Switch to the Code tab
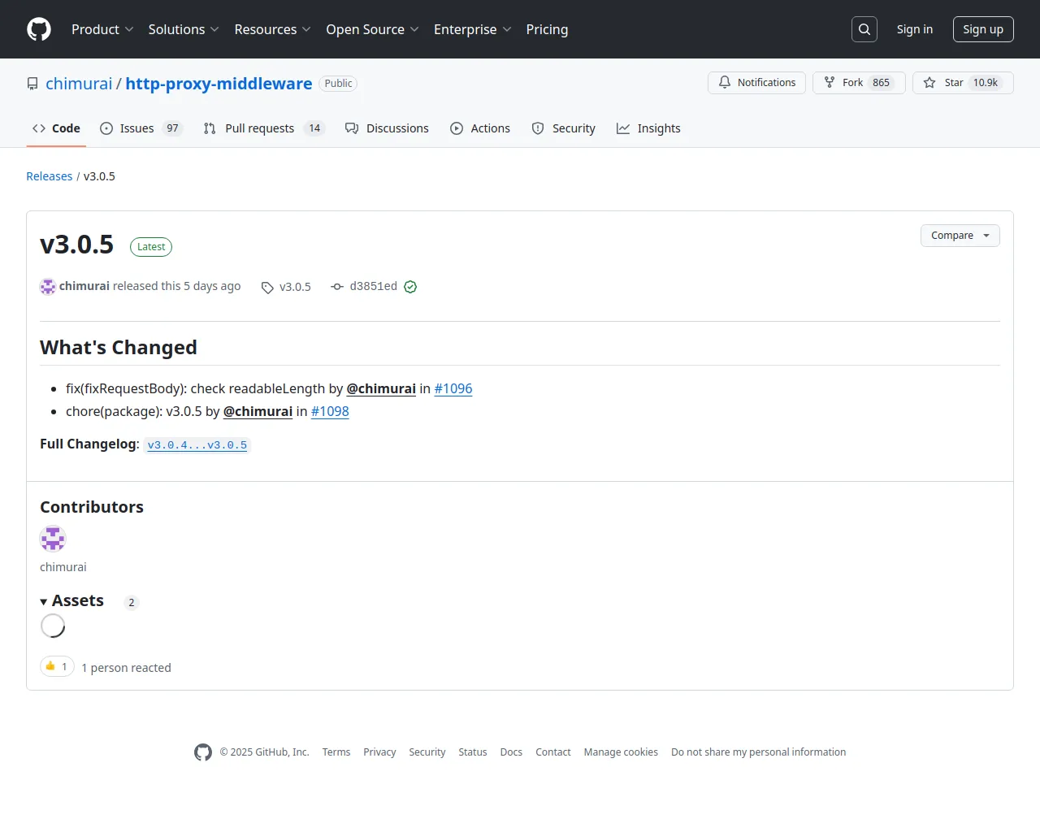1040x832 pixels. coord(56,128)
